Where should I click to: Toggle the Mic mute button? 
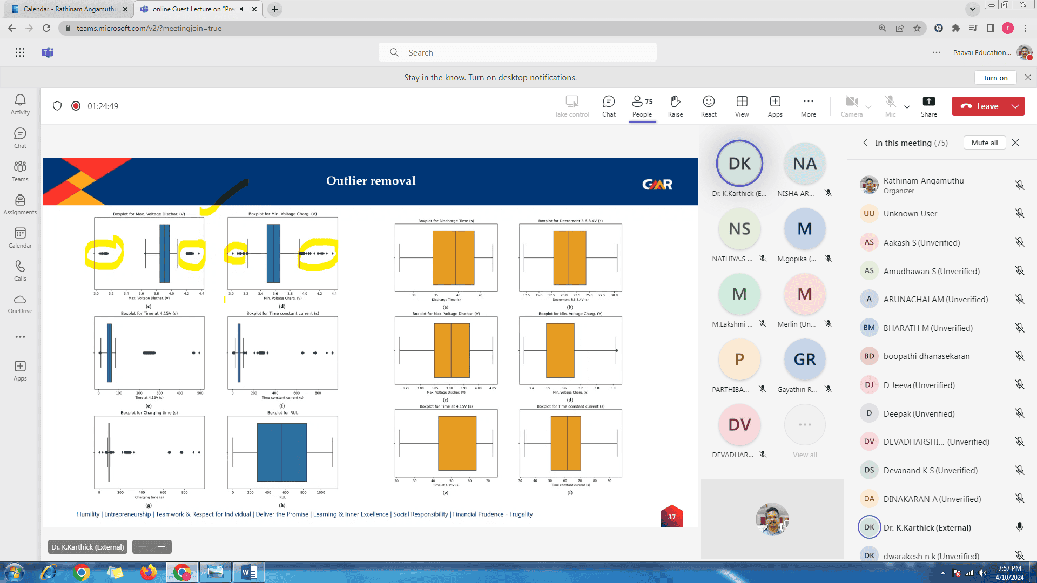point(890,106)
